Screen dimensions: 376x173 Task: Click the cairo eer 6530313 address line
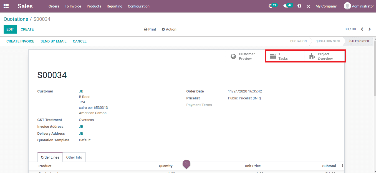(x=93, y=107)
